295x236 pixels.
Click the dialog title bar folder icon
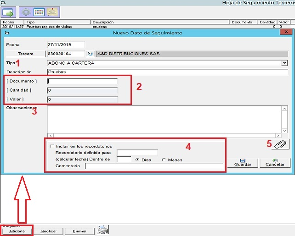7,33
